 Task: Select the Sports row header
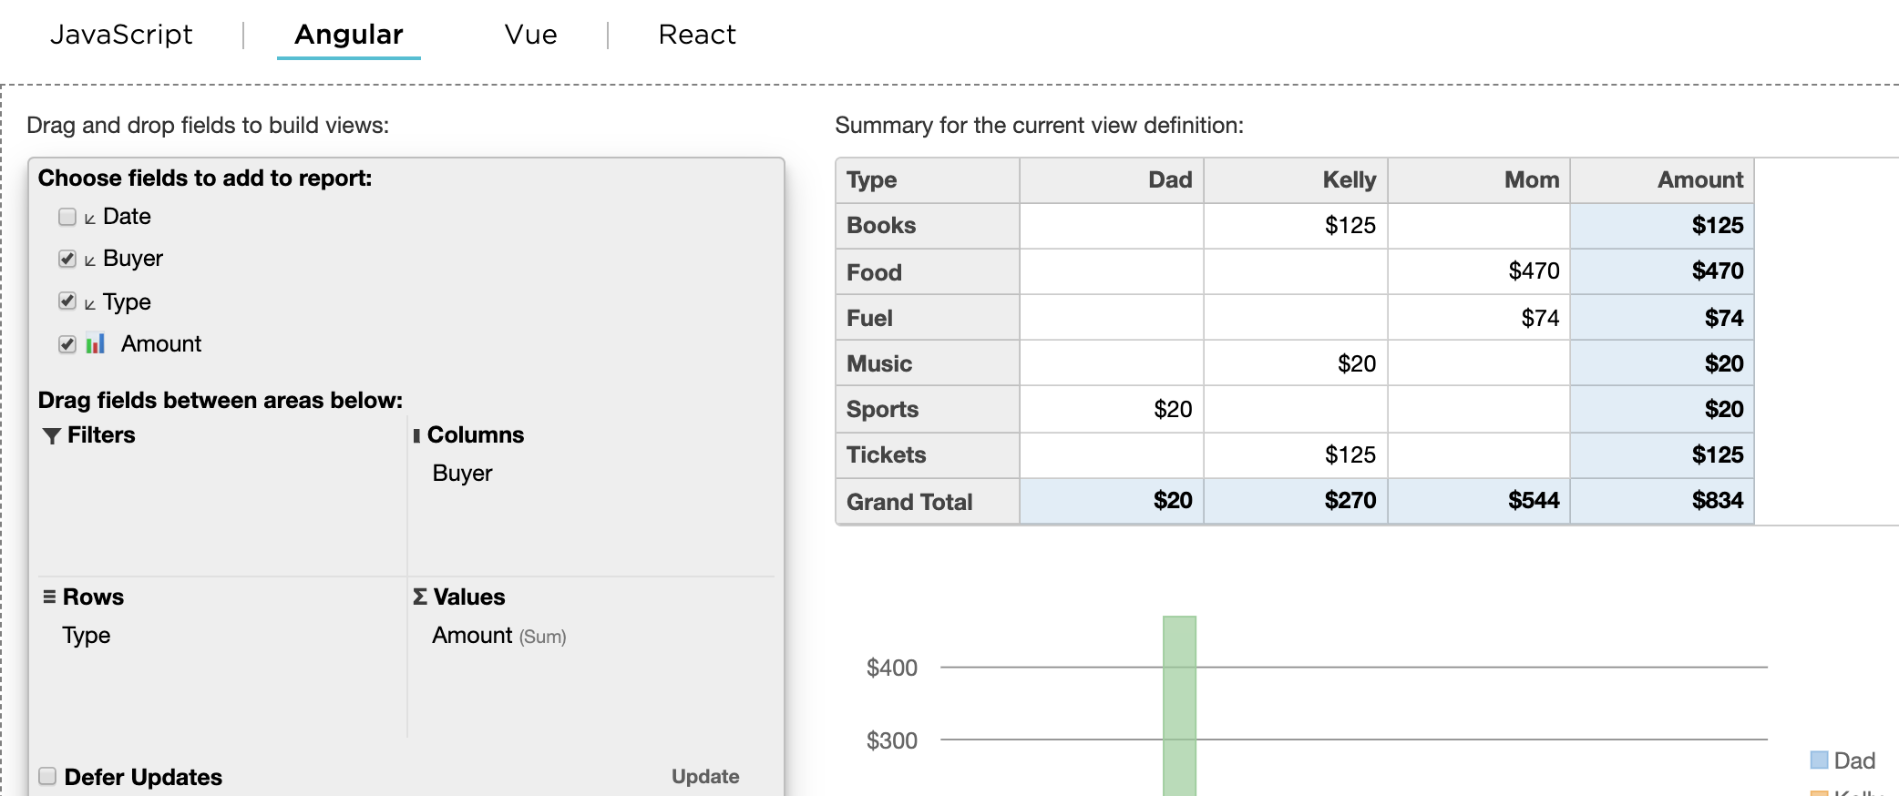pos(928,409)
